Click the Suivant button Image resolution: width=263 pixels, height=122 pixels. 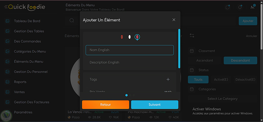click(x=155, y=104)
